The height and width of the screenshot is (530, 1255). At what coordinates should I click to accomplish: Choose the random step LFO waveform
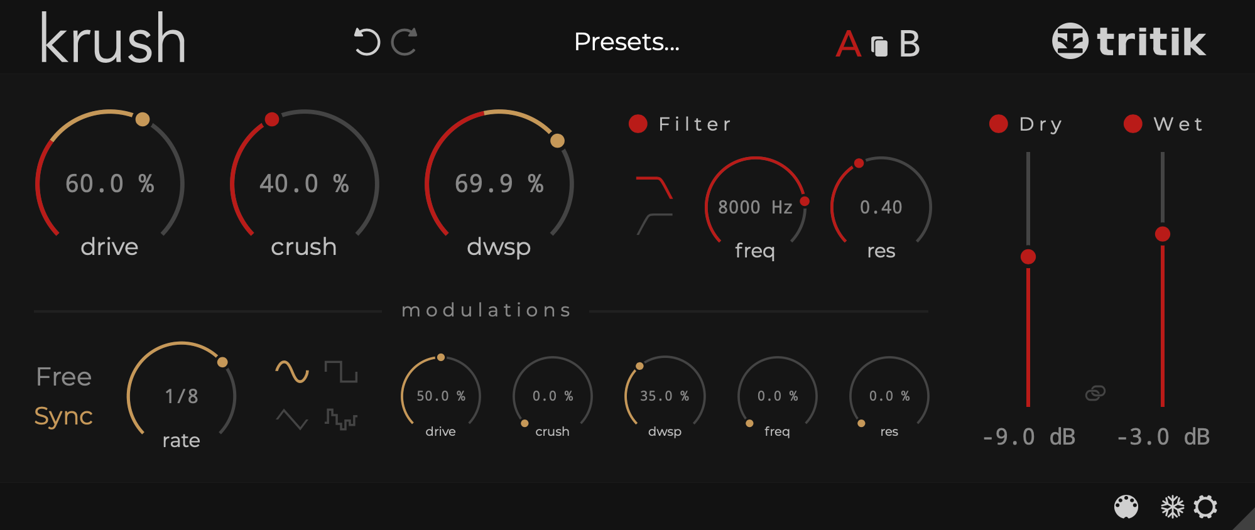[x=340, y=419]
